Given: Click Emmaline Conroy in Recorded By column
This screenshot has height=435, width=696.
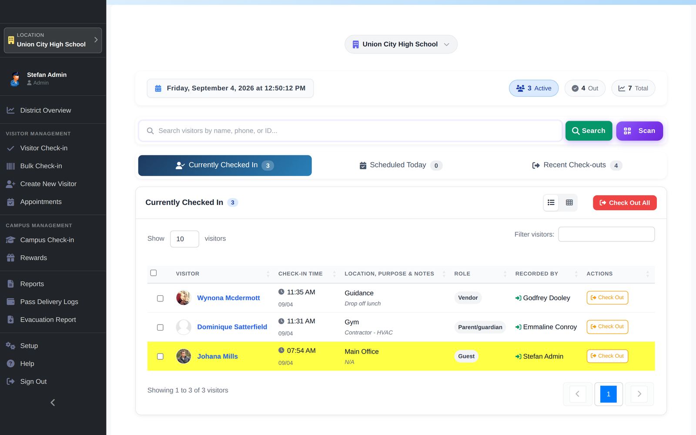Looking at the screenshot, I should pyautogui.click(x=550, y=327).
